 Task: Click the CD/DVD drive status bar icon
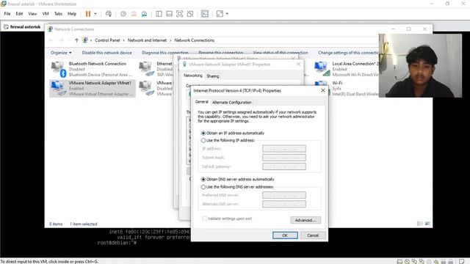(407, 262)
